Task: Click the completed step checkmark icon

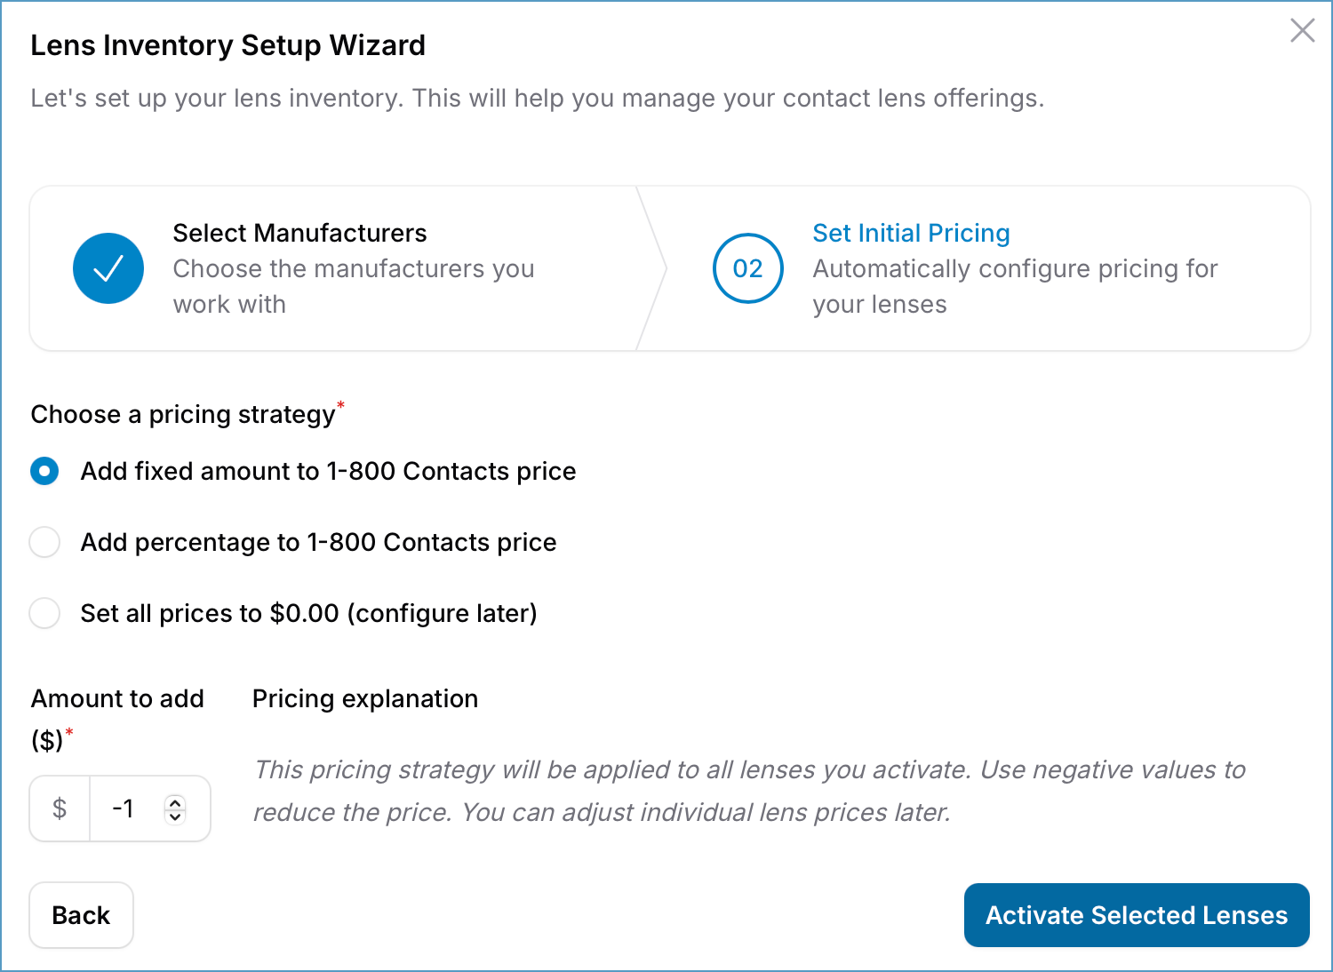Action: pos(108,268)
